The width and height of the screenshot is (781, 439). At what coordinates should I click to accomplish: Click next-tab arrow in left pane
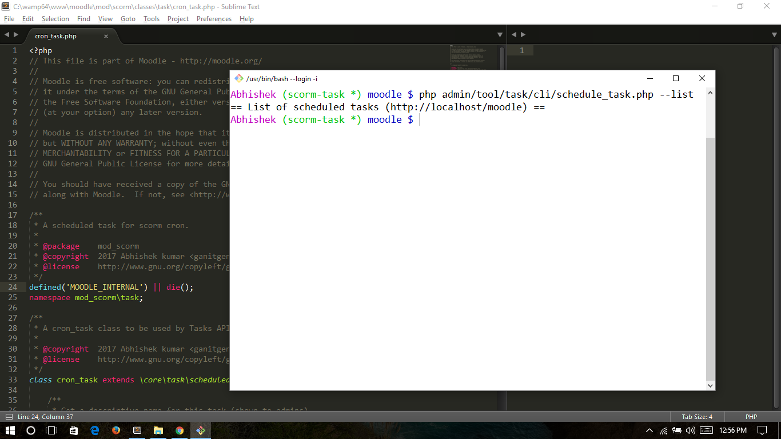click(x=15, y=35)
